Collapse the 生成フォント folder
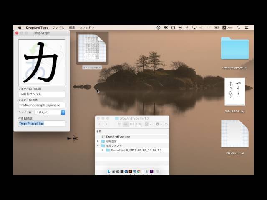Image resolution: width=267 pixels, height=200 pixels. [x=98, y=145]
